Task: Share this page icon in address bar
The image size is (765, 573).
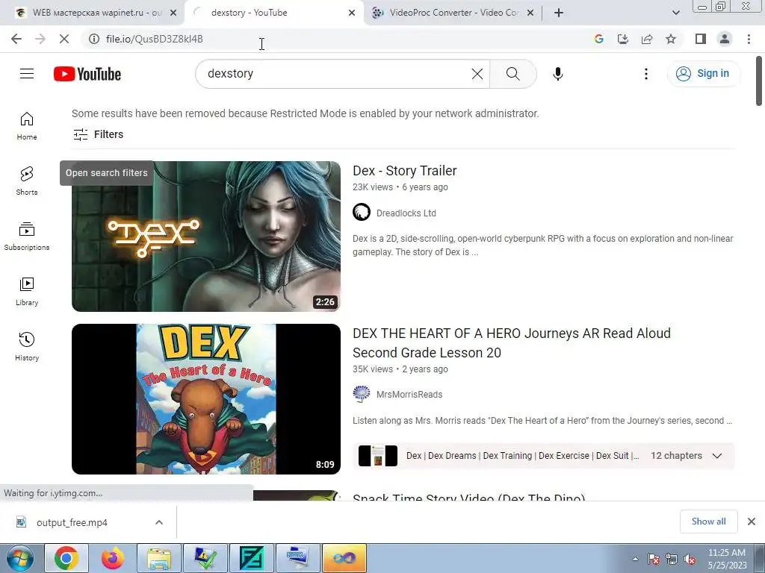Action: (647, 39)
